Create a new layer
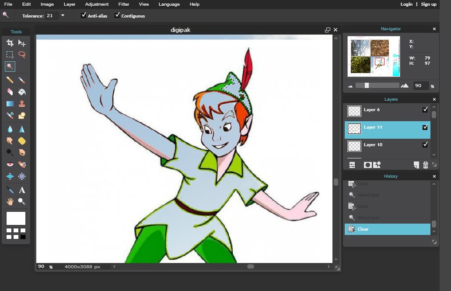The height and width of the screenshot is (291, 451). [416, 165]
